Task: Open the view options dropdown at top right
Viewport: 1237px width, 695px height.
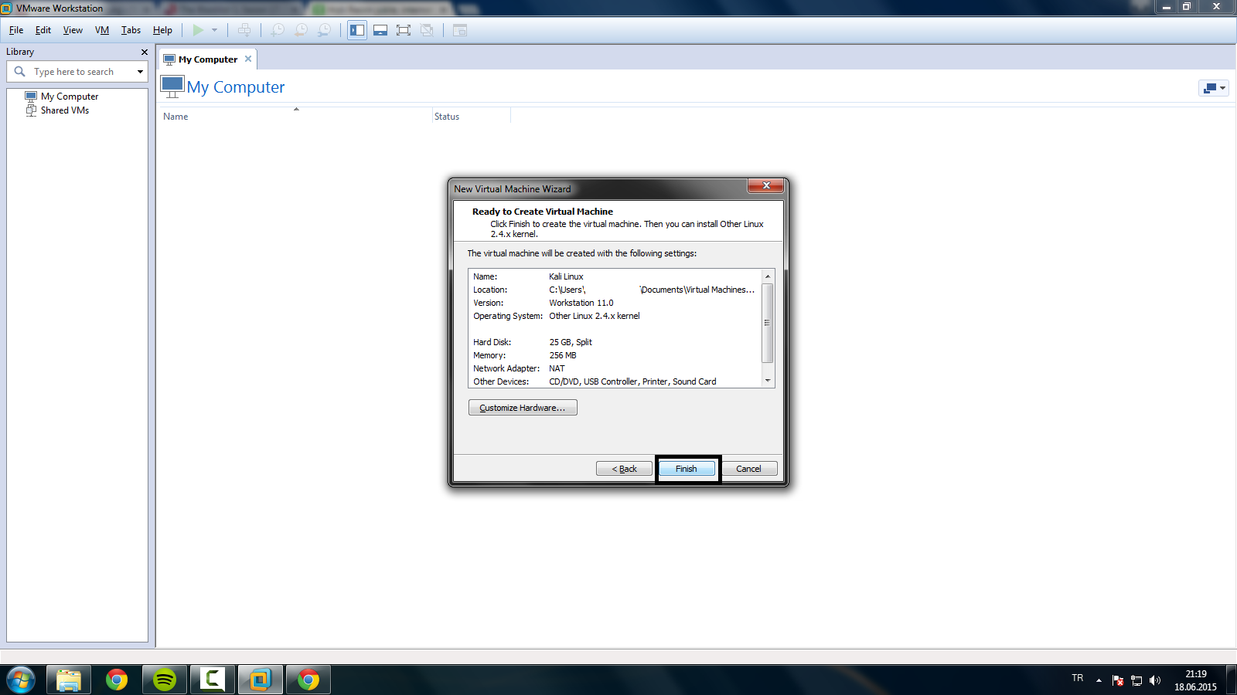Action: [1213, 88]
